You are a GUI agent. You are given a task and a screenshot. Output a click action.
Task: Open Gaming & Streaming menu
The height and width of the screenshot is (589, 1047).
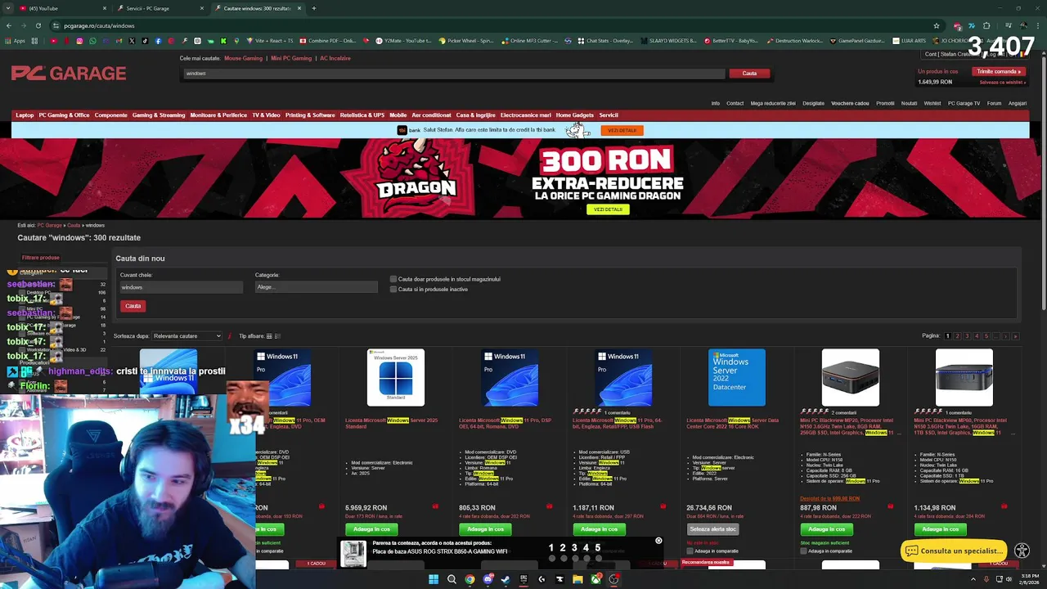click(x=159, y=115)
